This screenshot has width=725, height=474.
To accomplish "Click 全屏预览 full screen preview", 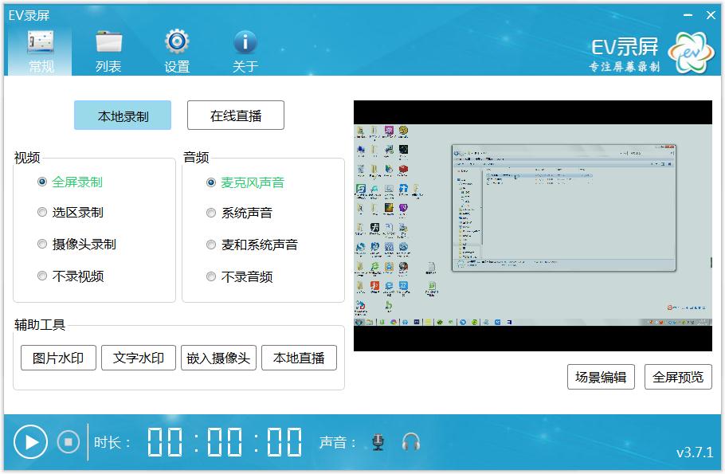I will point(678,378).
